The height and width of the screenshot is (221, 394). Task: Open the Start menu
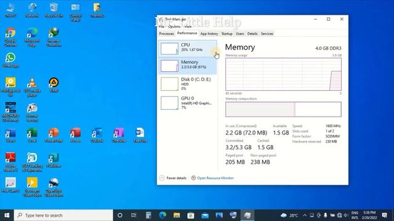tap(7, 215)
